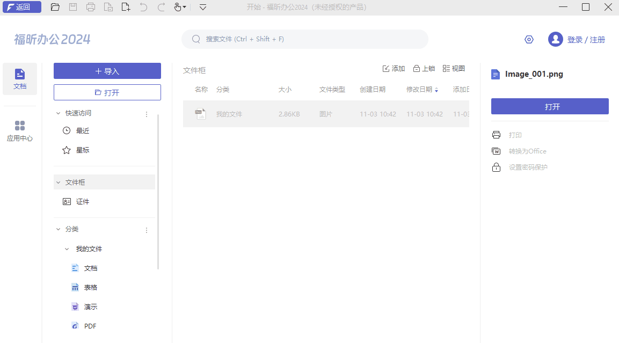Click 转换为Office in right panel

529,151
